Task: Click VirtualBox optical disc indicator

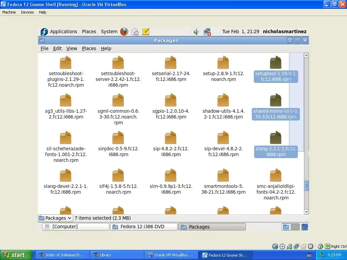Action: (x=282, y=246)
